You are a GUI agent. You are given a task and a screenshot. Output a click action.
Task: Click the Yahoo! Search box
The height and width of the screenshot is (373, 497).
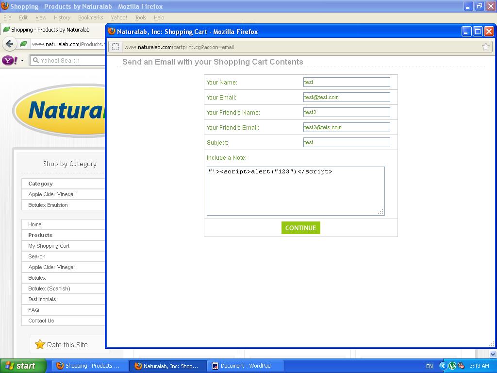(68, 60)
